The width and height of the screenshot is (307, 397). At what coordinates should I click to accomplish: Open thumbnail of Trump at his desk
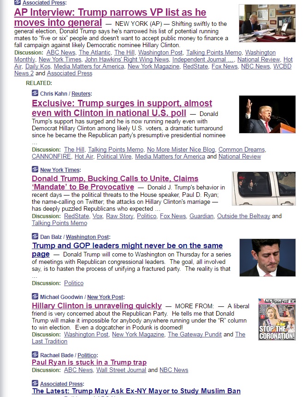point(267,23)
